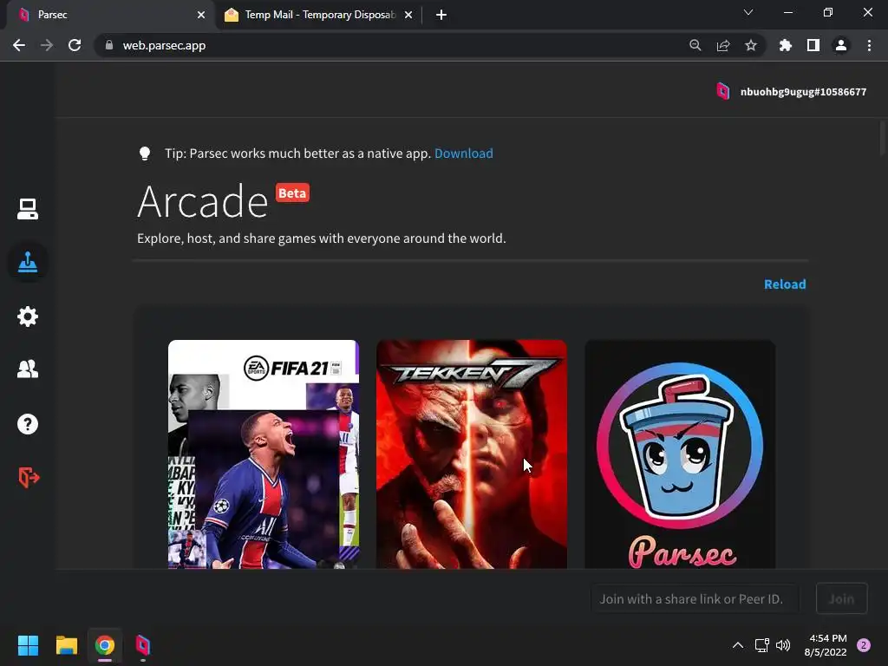Click the browser forward arrow
The image size is (888, 666).
click(47, 45)
